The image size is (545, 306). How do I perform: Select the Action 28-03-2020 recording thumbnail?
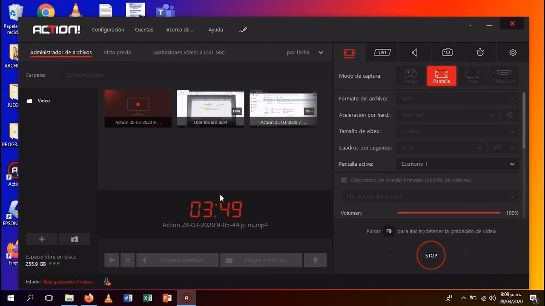pyautogui.click(x=138, y=108)
